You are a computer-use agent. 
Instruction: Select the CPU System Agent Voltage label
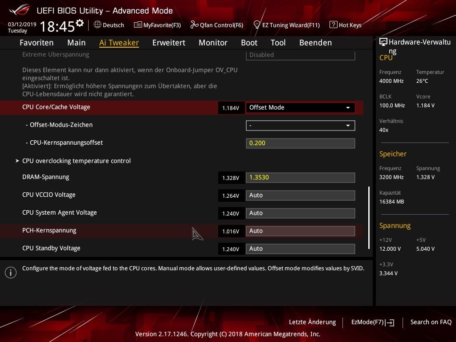(x=60, y=212)
